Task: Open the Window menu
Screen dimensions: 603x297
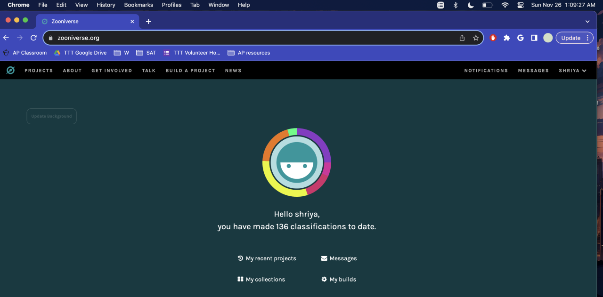Action: pos(219,5)
